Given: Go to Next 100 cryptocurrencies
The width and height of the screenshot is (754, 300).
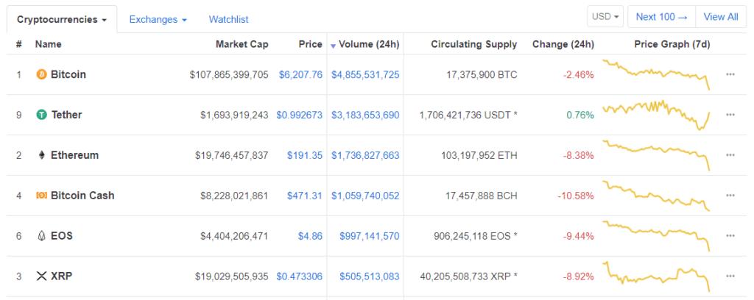Looking at the screenshot, I should click(661, 16).
